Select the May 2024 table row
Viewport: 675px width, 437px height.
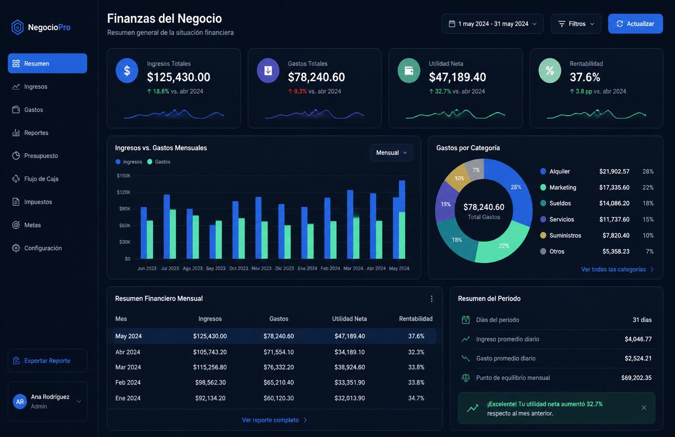tap(274, 336)
